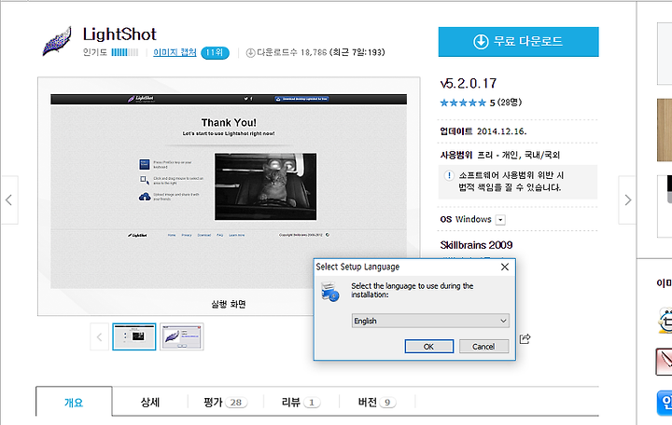Open the 평가 28 tab
This screenshot has height=425, width=672.
(226, 403)
